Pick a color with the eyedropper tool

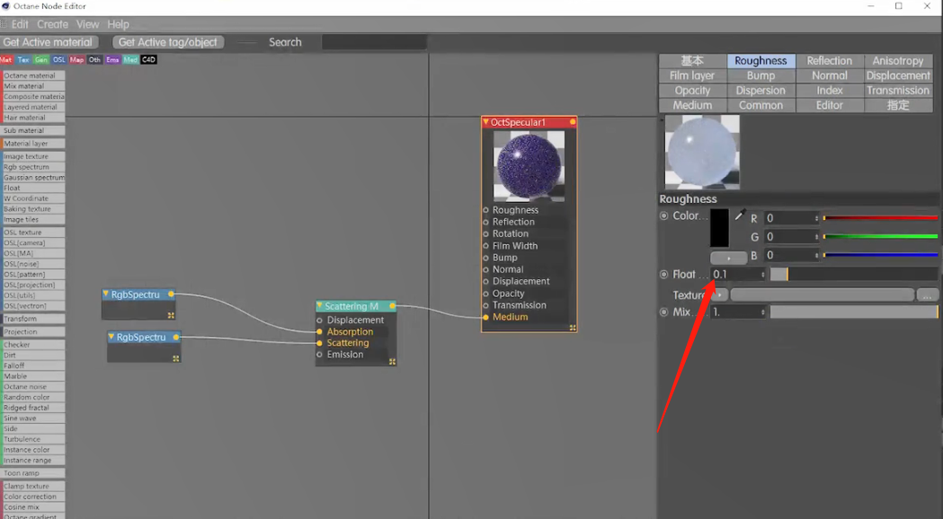coord(740,215)
